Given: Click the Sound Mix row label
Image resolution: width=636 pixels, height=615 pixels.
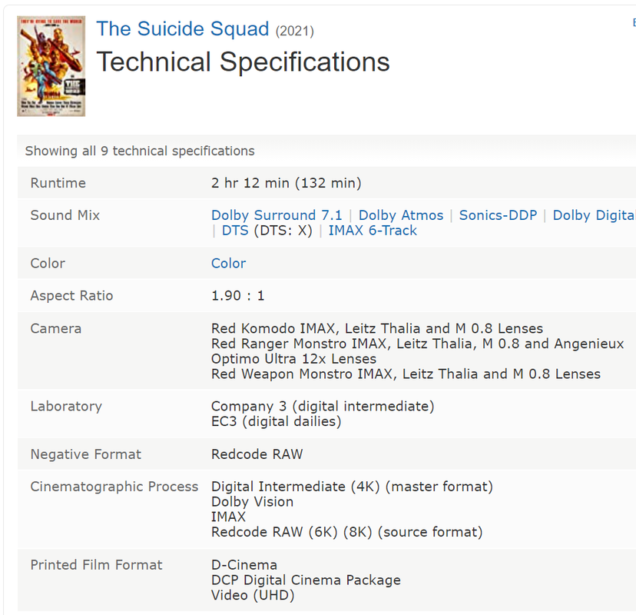Looking at the screenshot, I should pos(65,214).
